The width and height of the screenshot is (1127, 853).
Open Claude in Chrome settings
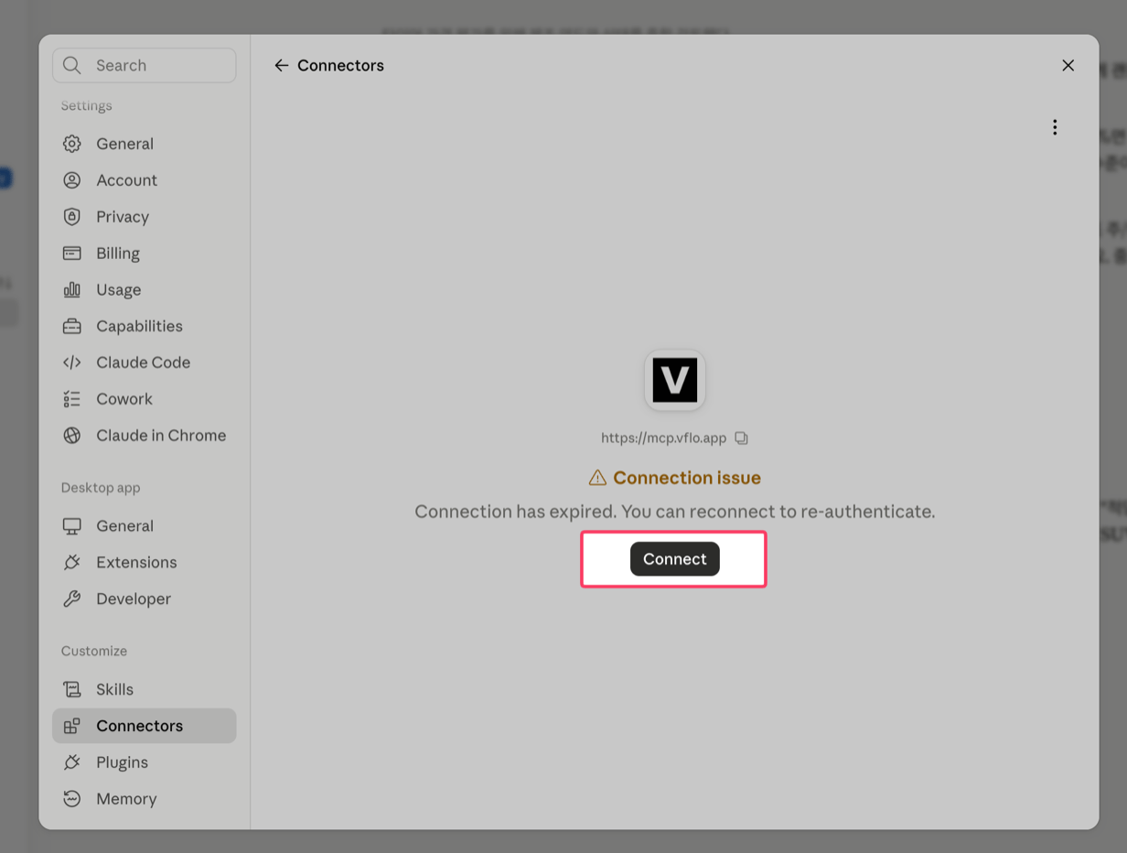(145, 436)
